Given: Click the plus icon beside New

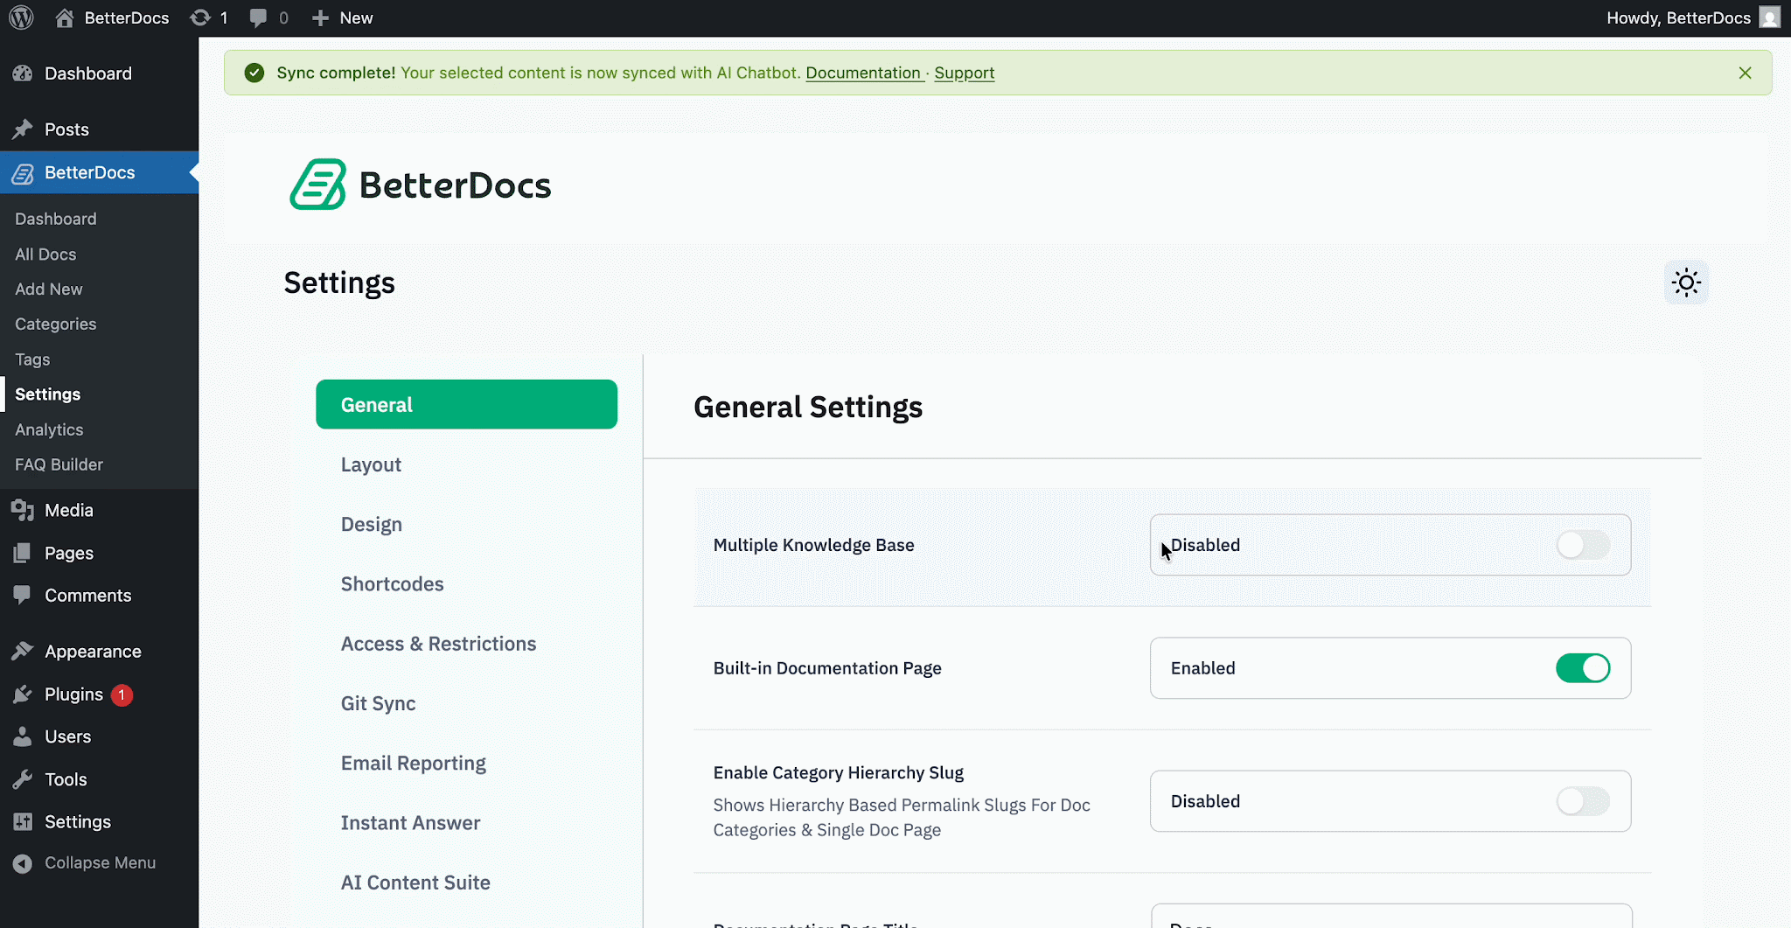Looking at the screenshot, I should point(320,17).
